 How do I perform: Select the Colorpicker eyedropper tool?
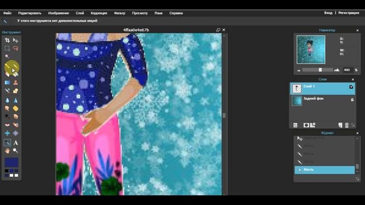(7, 142)
